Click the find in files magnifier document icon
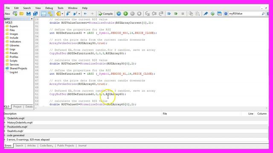This screenshot has width=273, height=153. pyautogui.click(x=197, y=14)
